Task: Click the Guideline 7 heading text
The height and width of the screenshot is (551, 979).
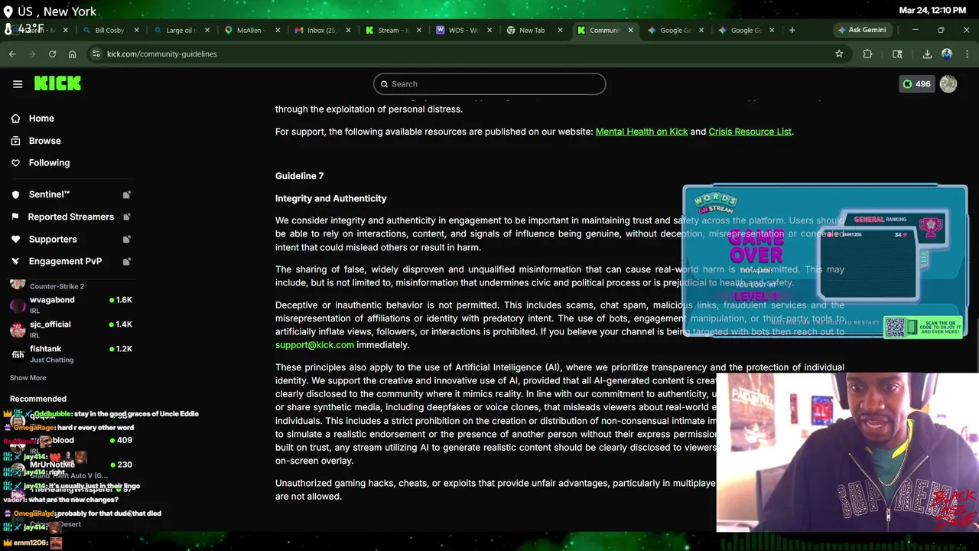Action: pyautogui.click(x=299, y=176)
